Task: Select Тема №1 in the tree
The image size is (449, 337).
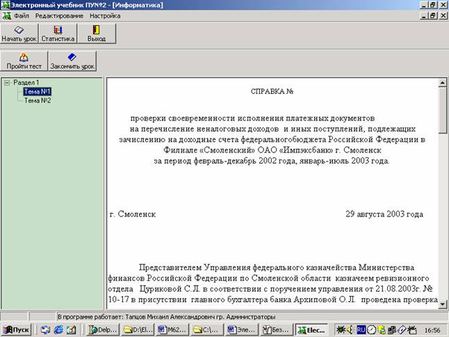Action: tap(37, 91)
